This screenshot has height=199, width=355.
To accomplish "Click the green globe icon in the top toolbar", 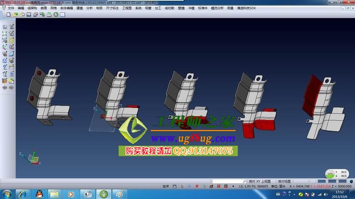I will pos(56,15).
